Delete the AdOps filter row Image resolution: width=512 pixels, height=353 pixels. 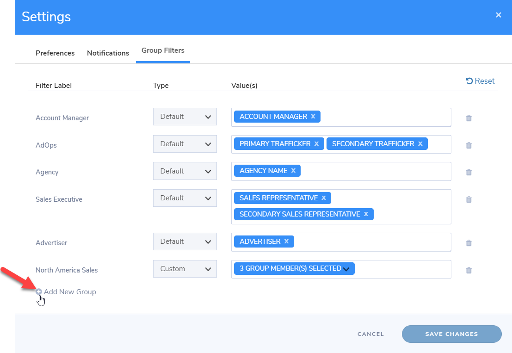(x=469, y=145)
